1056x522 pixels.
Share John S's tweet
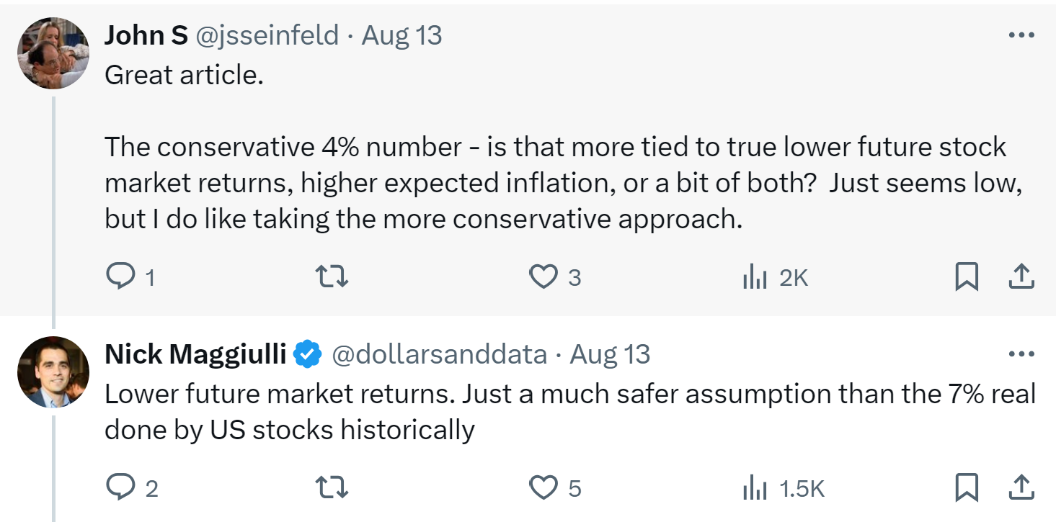[1021, 276]
